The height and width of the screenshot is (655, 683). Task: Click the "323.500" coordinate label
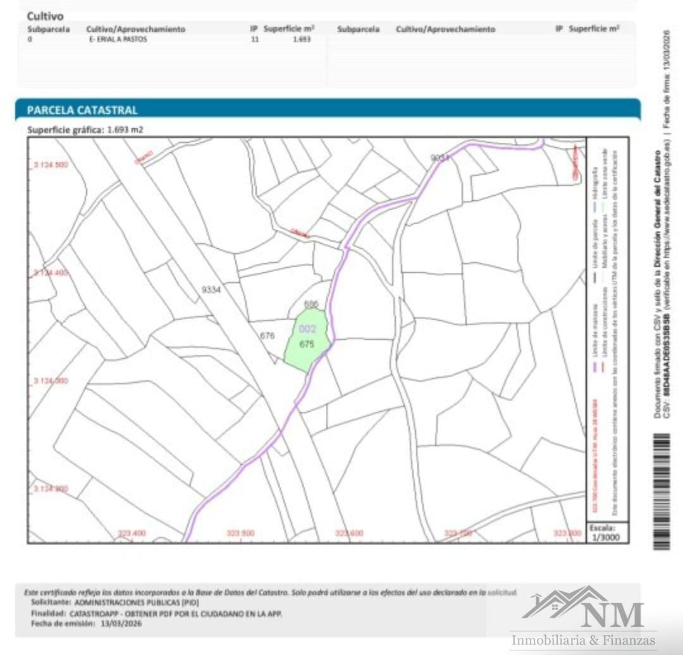coord(240,533)
